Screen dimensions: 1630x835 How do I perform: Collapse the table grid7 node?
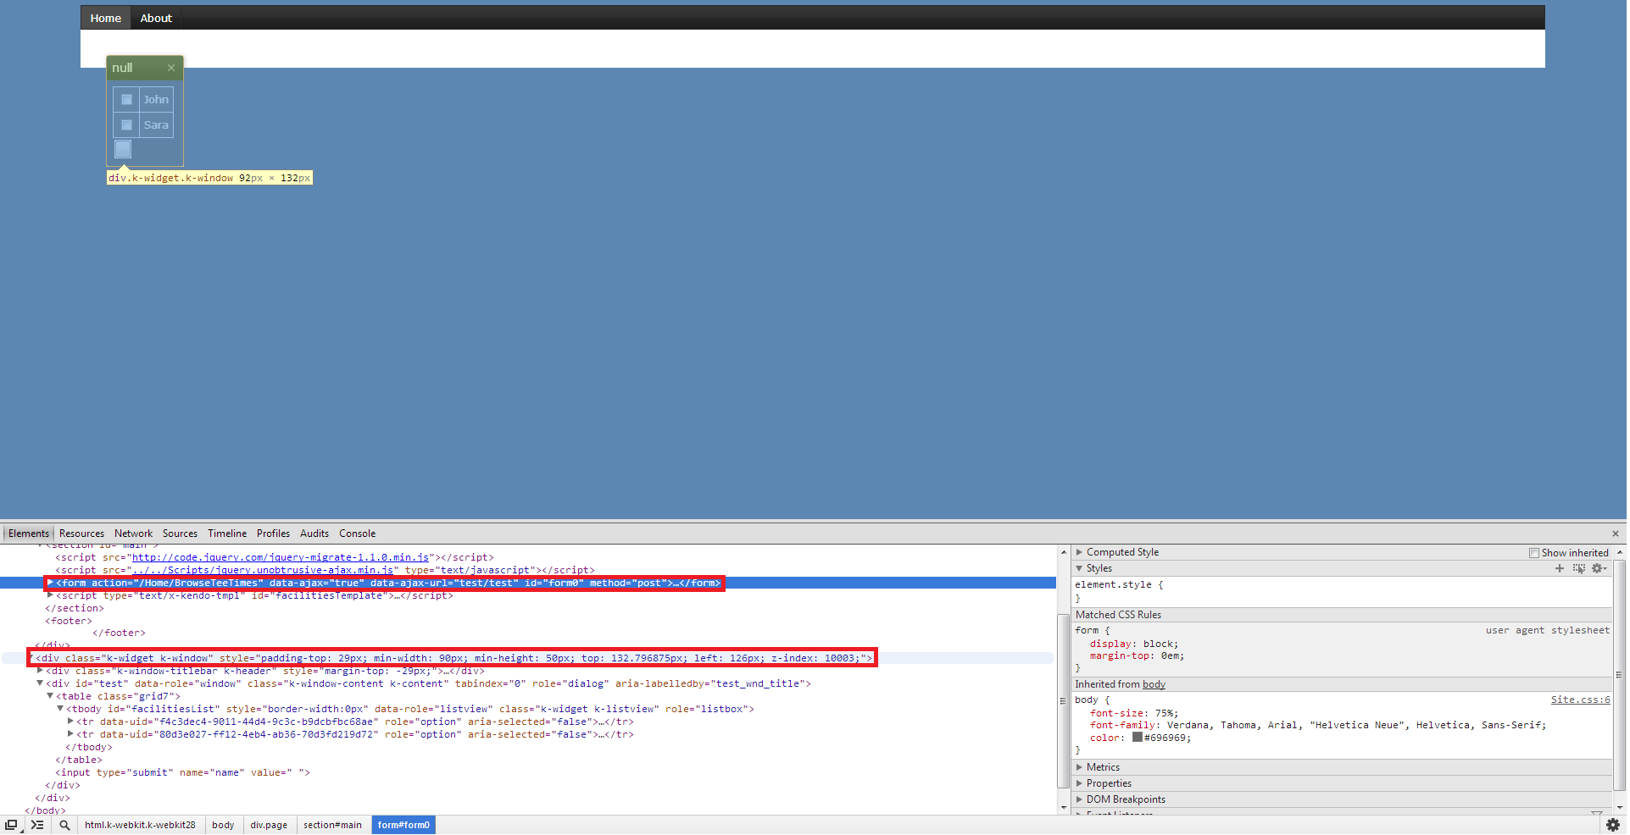50,696
